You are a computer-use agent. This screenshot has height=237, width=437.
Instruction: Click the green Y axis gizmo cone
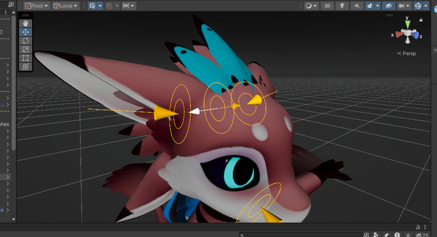[x=407, y=24]
